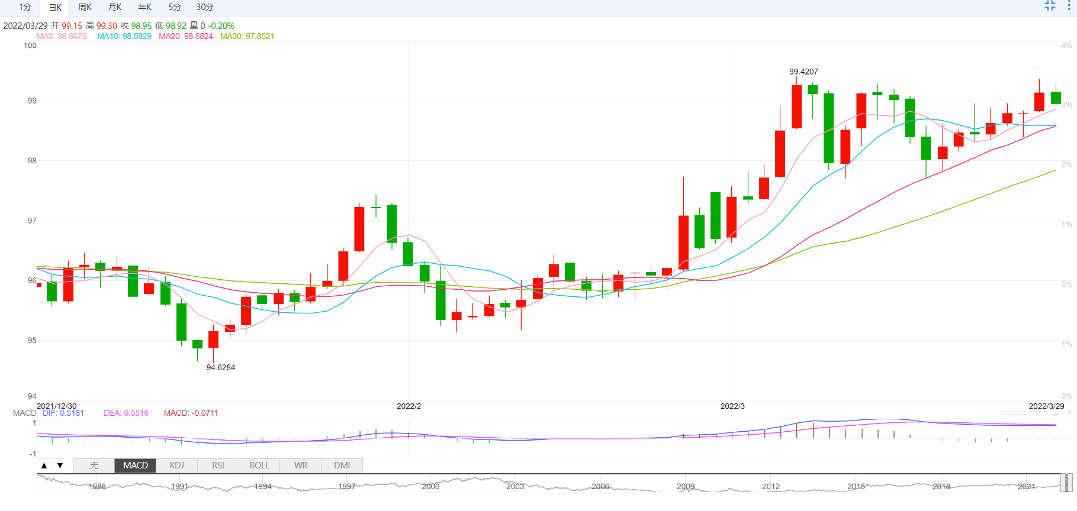Select the KDJ indicator button
The image size is (1077, 511).
pyautogui.click(x=176, y=465)
